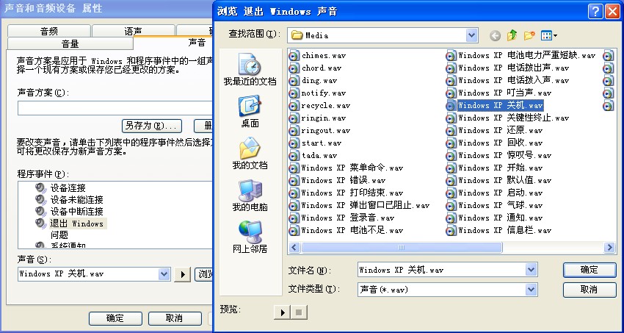Select the notify.wav file icon
Screen dimensions: 624x333
point(294,93)
